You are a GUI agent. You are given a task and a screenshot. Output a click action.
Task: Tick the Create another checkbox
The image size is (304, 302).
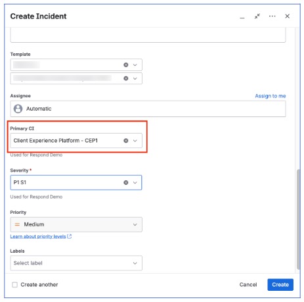click(14, 285)
